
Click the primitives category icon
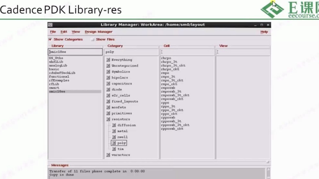click(108, 113)
